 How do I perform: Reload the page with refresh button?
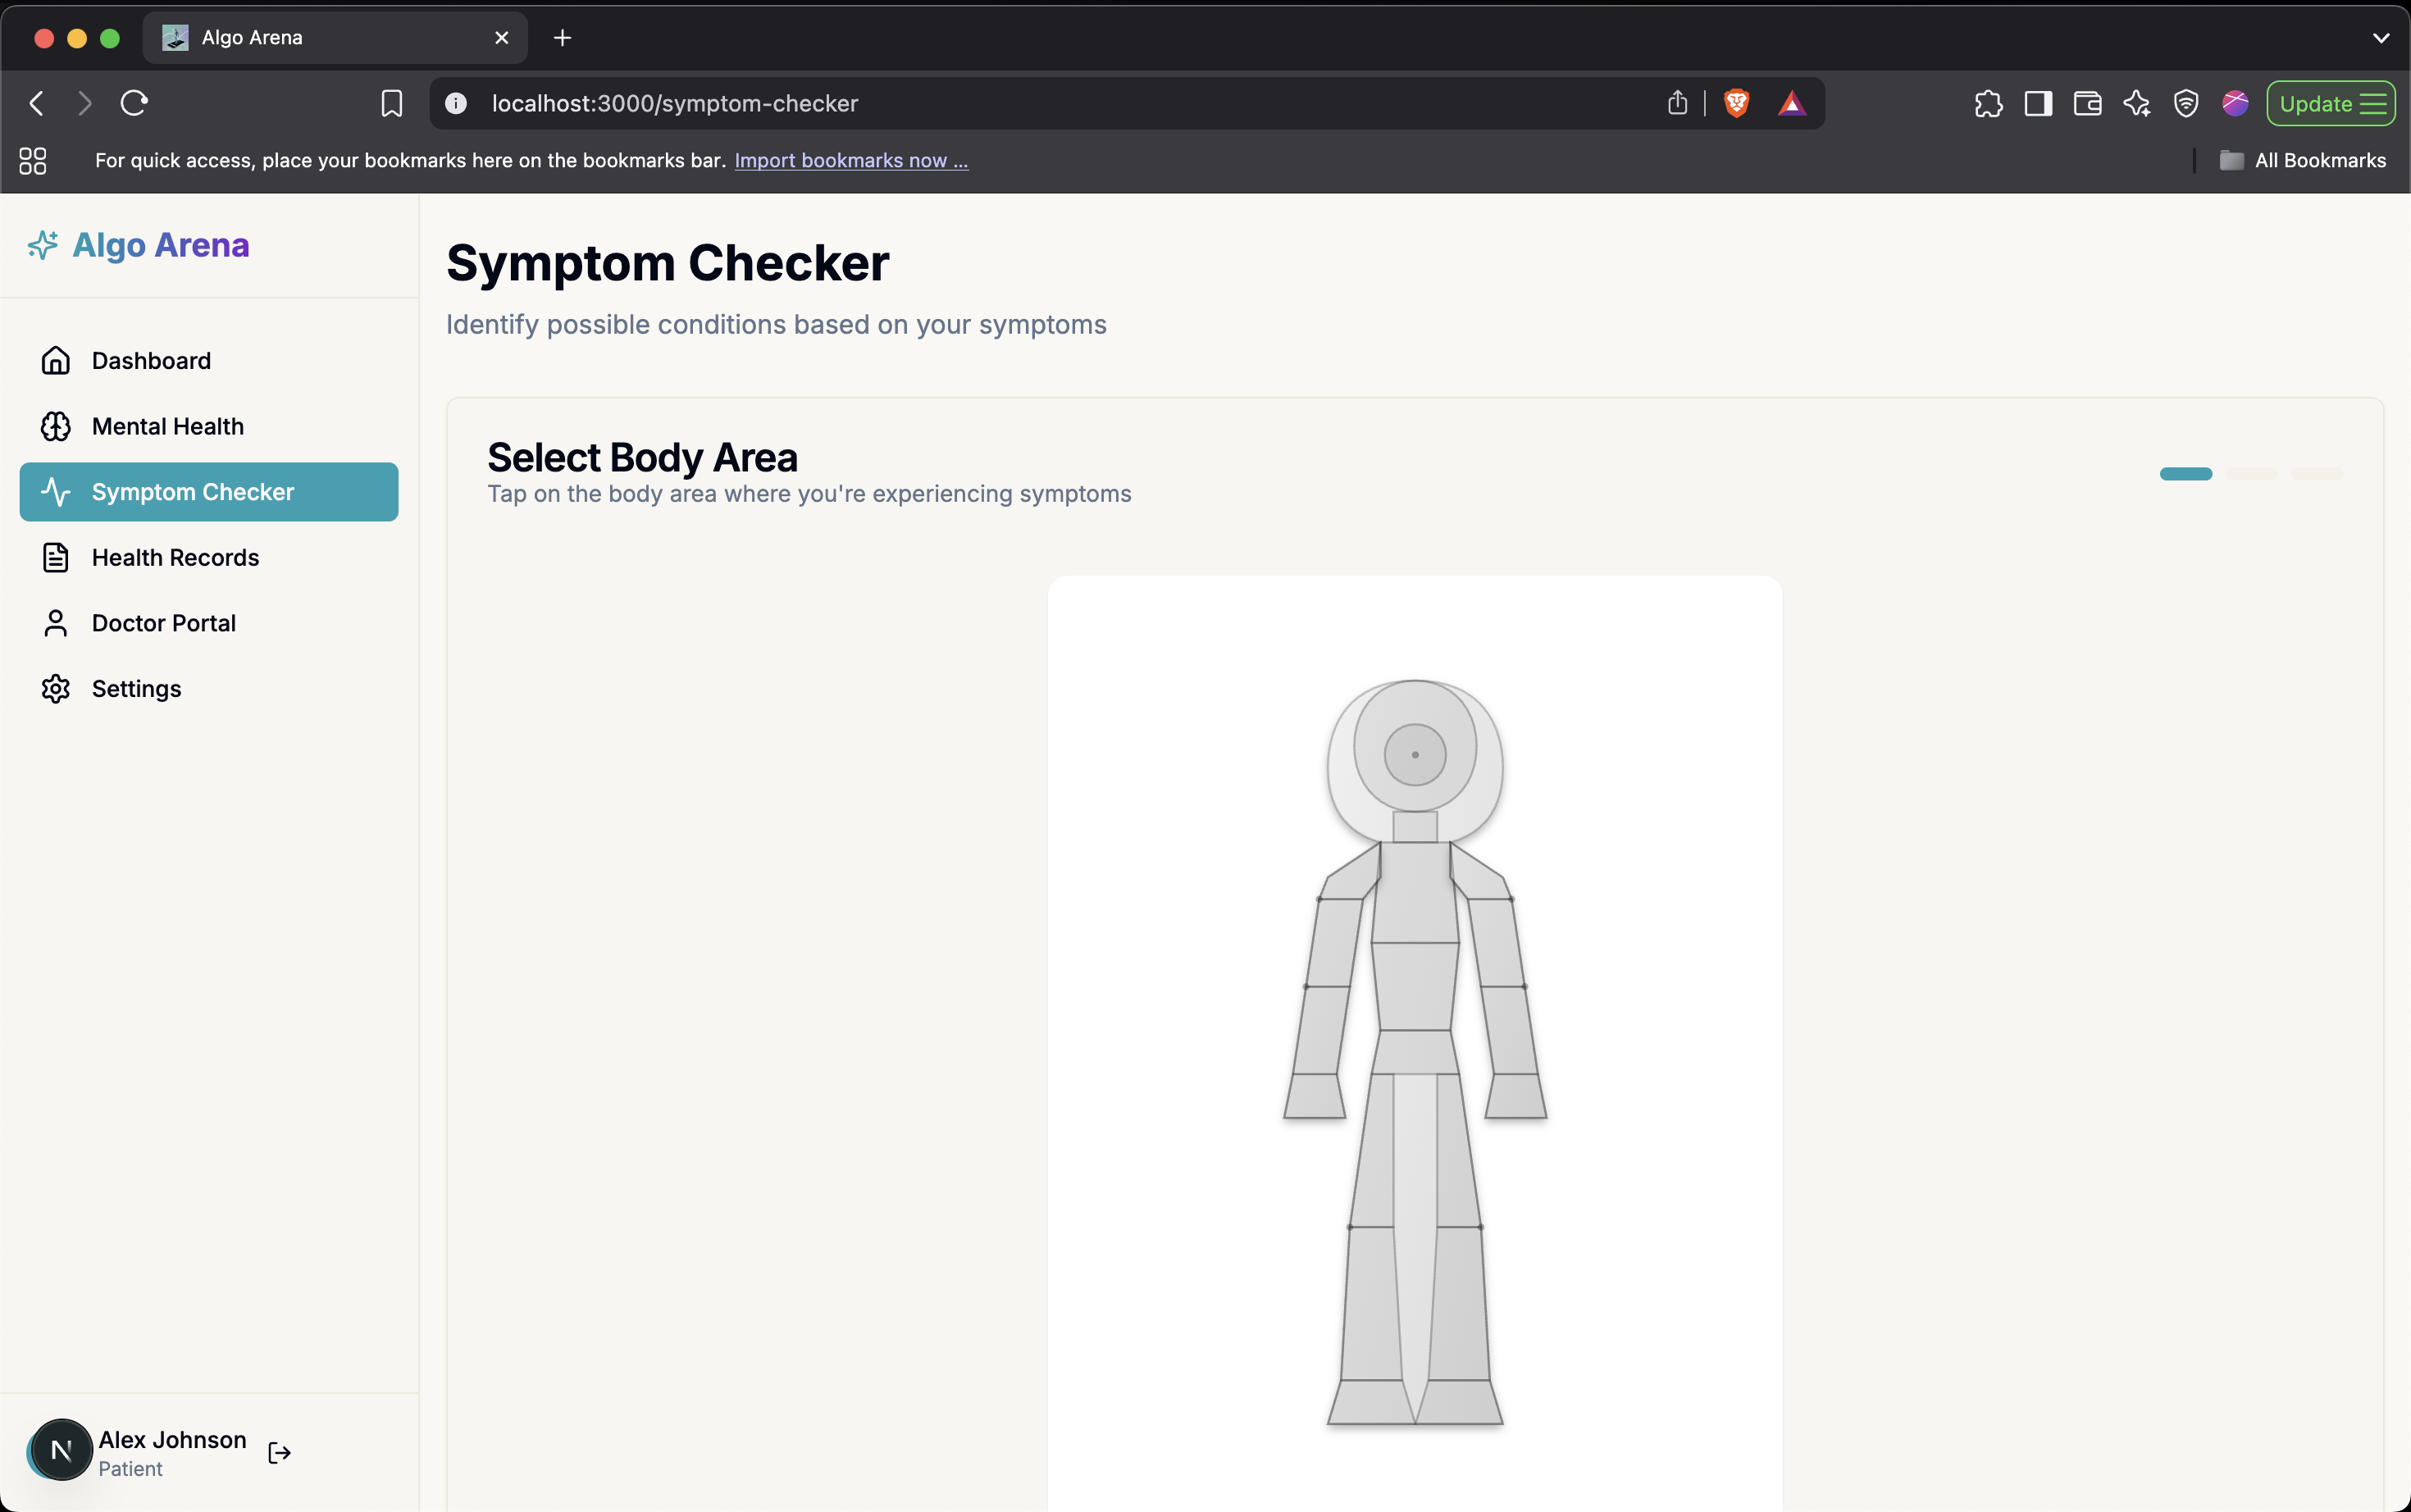point(134,103)
